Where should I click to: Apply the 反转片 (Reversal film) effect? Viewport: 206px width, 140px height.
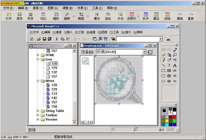click(x=132, y=16)
